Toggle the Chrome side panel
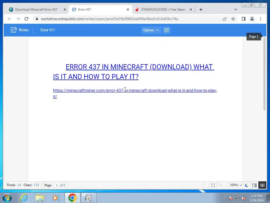 tap(243, 19)
